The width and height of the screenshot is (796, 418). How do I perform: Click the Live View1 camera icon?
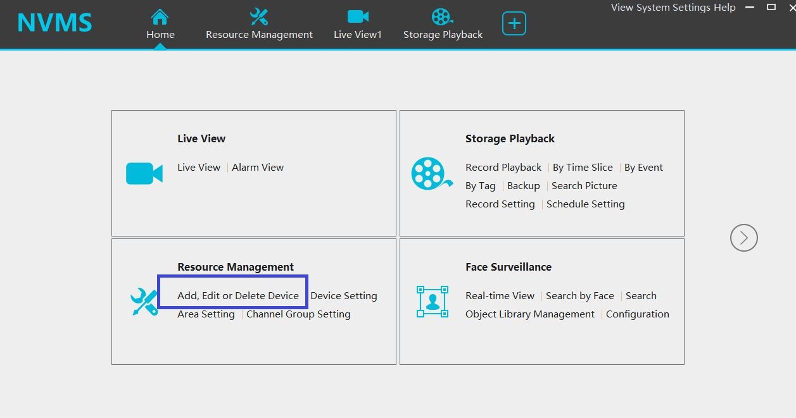(357, 16)
